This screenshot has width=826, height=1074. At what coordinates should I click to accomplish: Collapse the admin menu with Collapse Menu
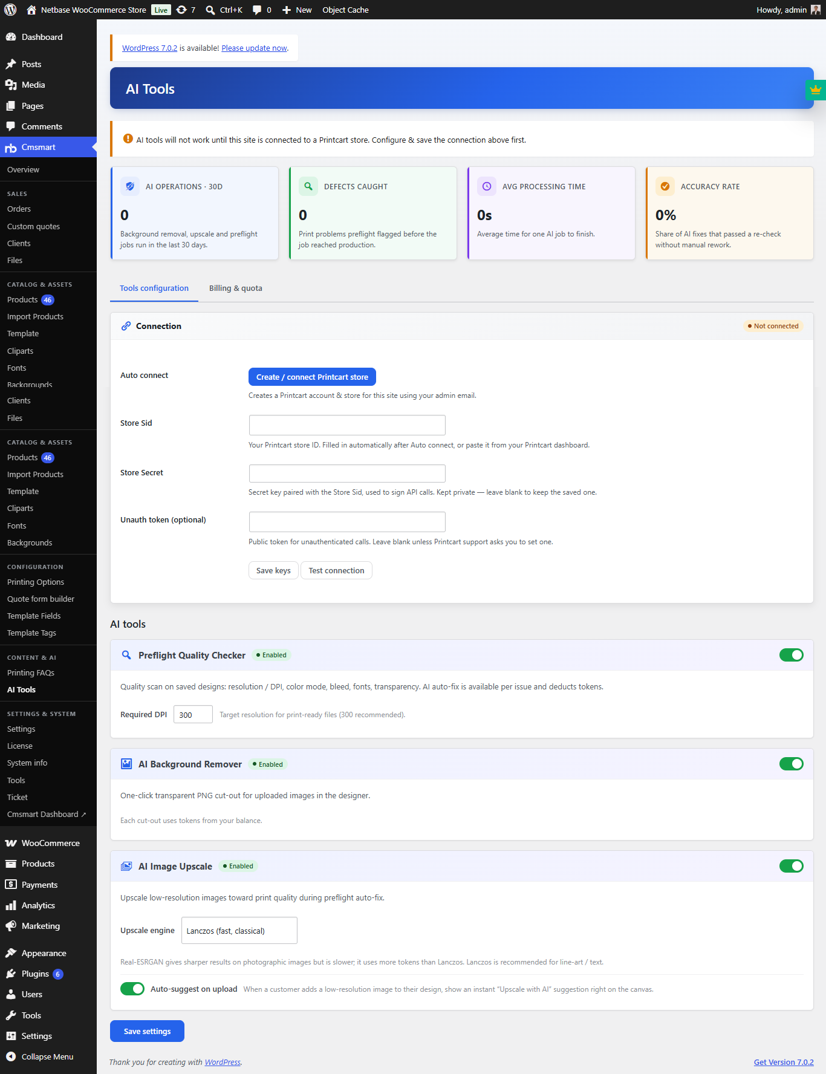tap(48, 1056)
